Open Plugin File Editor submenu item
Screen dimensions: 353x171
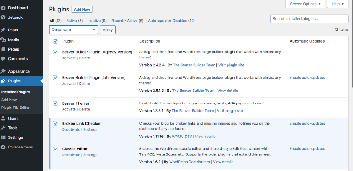15,108
